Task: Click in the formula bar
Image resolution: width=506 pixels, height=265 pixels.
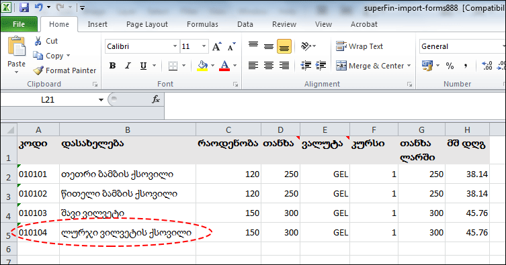Action: pyautogui.click(x=335, y=106)
